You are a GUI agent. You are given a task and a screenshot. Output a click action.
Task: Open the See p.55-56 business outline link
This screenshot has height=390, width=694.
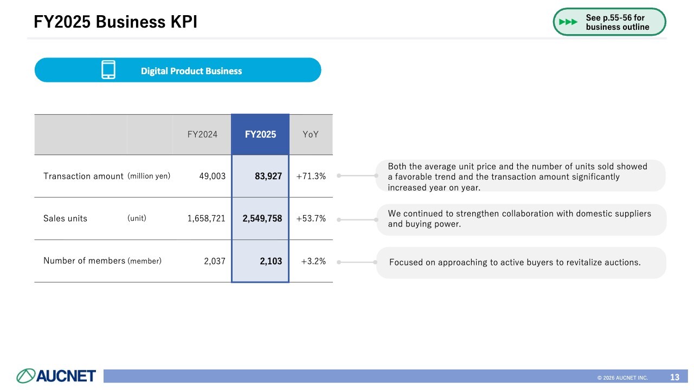tap(617, 22)
